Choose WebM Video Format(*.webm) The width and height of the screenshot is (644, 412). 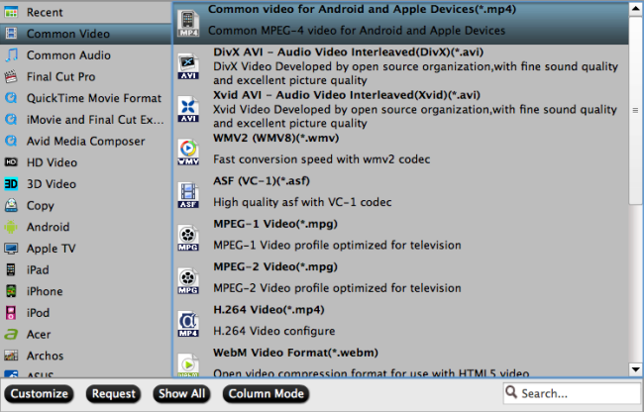click(400, 361)
